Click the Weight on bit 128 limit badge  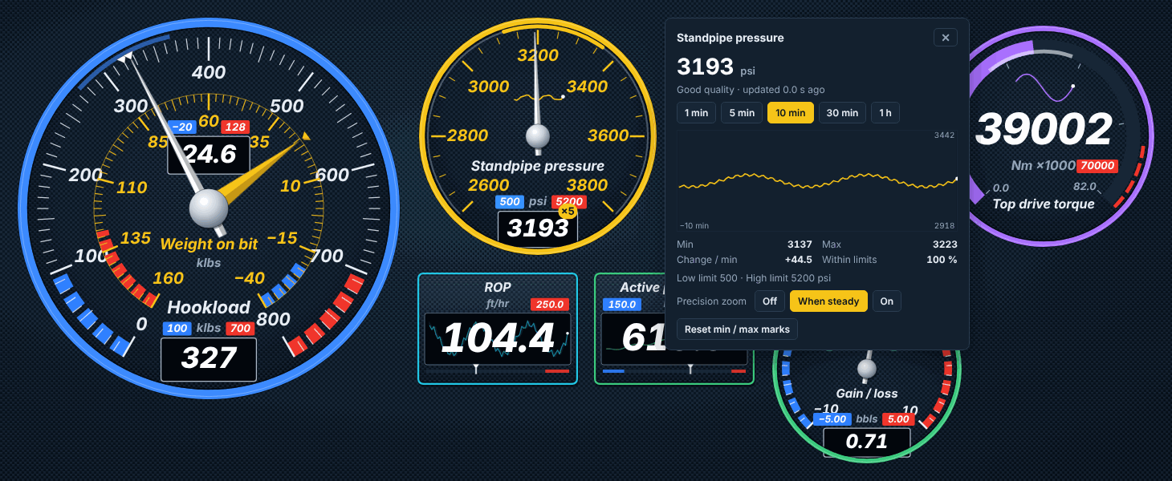235,127
